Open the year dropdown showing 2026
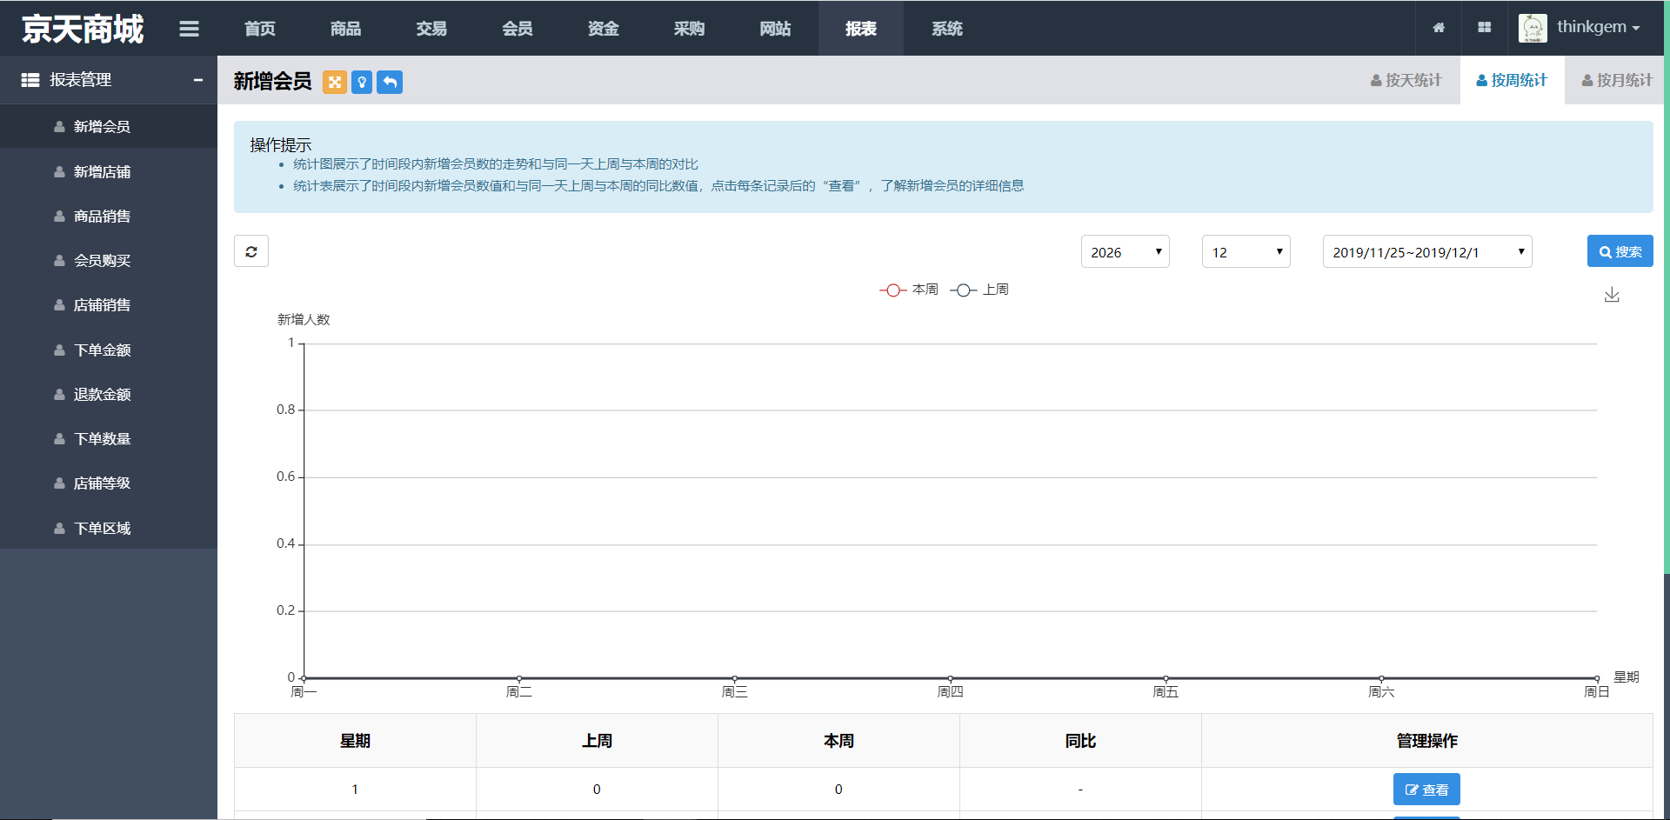 tap(1126, 251)
